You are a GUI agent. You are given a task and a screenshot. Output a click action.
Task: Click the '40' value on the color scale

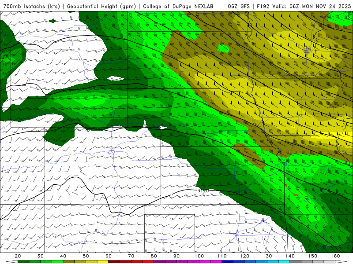[x=63, y=256]
